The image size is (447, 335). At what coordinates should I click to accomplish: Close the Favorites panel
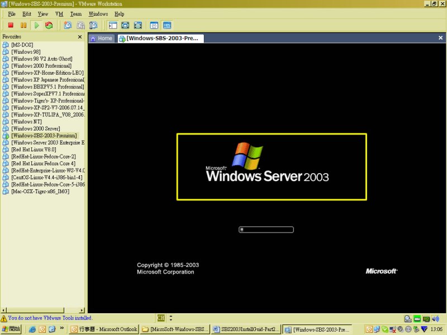coord(80,37)
